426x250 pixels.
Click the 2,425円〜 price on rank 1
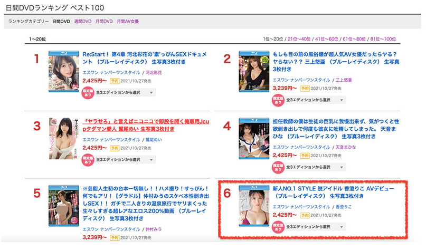(94, 81)
